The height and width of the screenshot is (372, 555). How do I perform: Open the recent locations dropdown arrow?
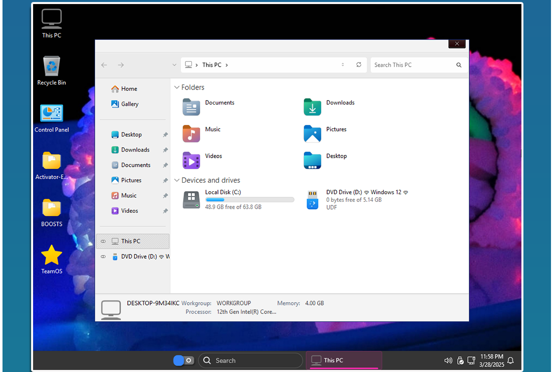tap(174, 65)
